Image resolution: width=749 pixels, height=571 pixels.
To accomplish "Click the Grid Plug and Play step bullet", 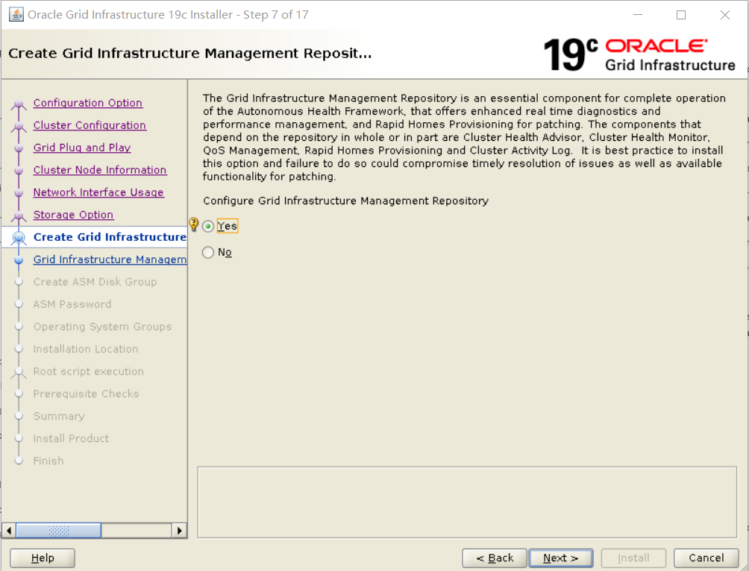I will pos(19,148).
